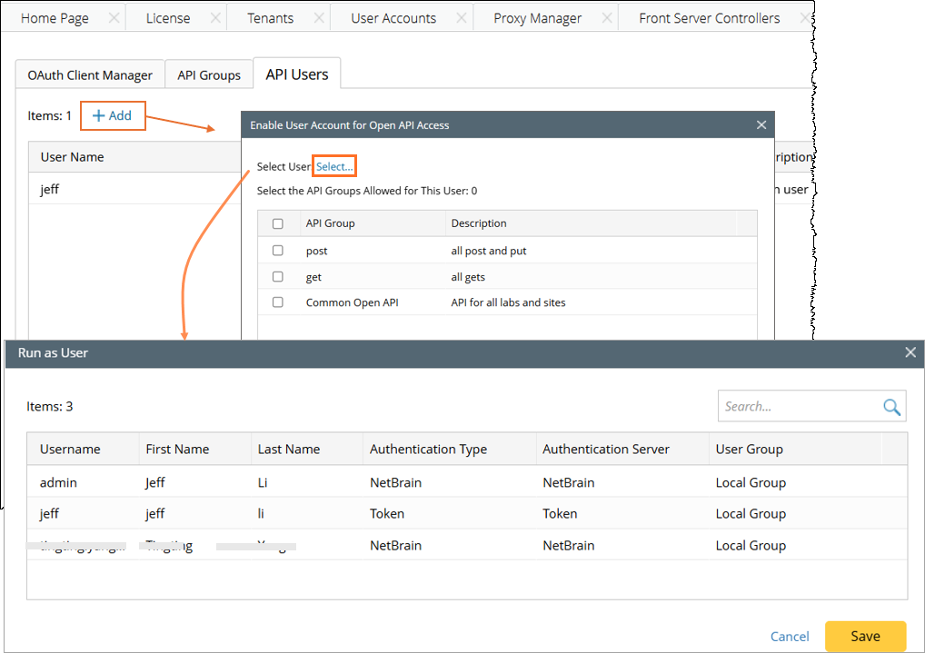925x653 pixels.
Task: Cancel the Run as User dialog
Action: (x=790, y=637)
